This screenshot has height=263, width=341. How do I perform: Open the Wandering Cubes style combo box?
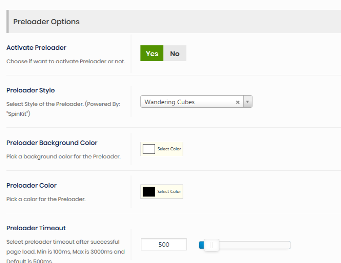[188, 102]
